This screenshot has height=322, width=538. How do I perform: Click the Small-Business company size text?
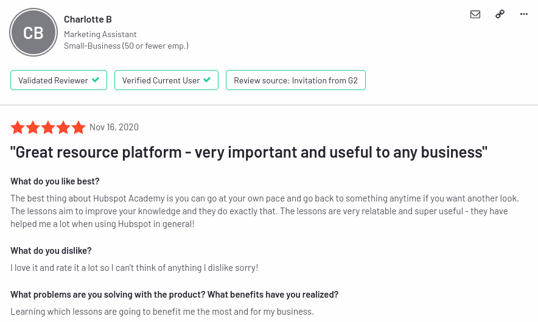(x=126, y=46)
